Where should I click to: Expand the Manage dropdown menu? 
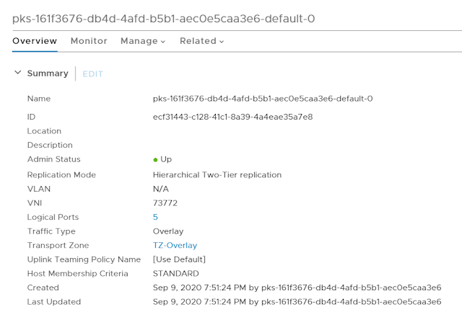143,41
